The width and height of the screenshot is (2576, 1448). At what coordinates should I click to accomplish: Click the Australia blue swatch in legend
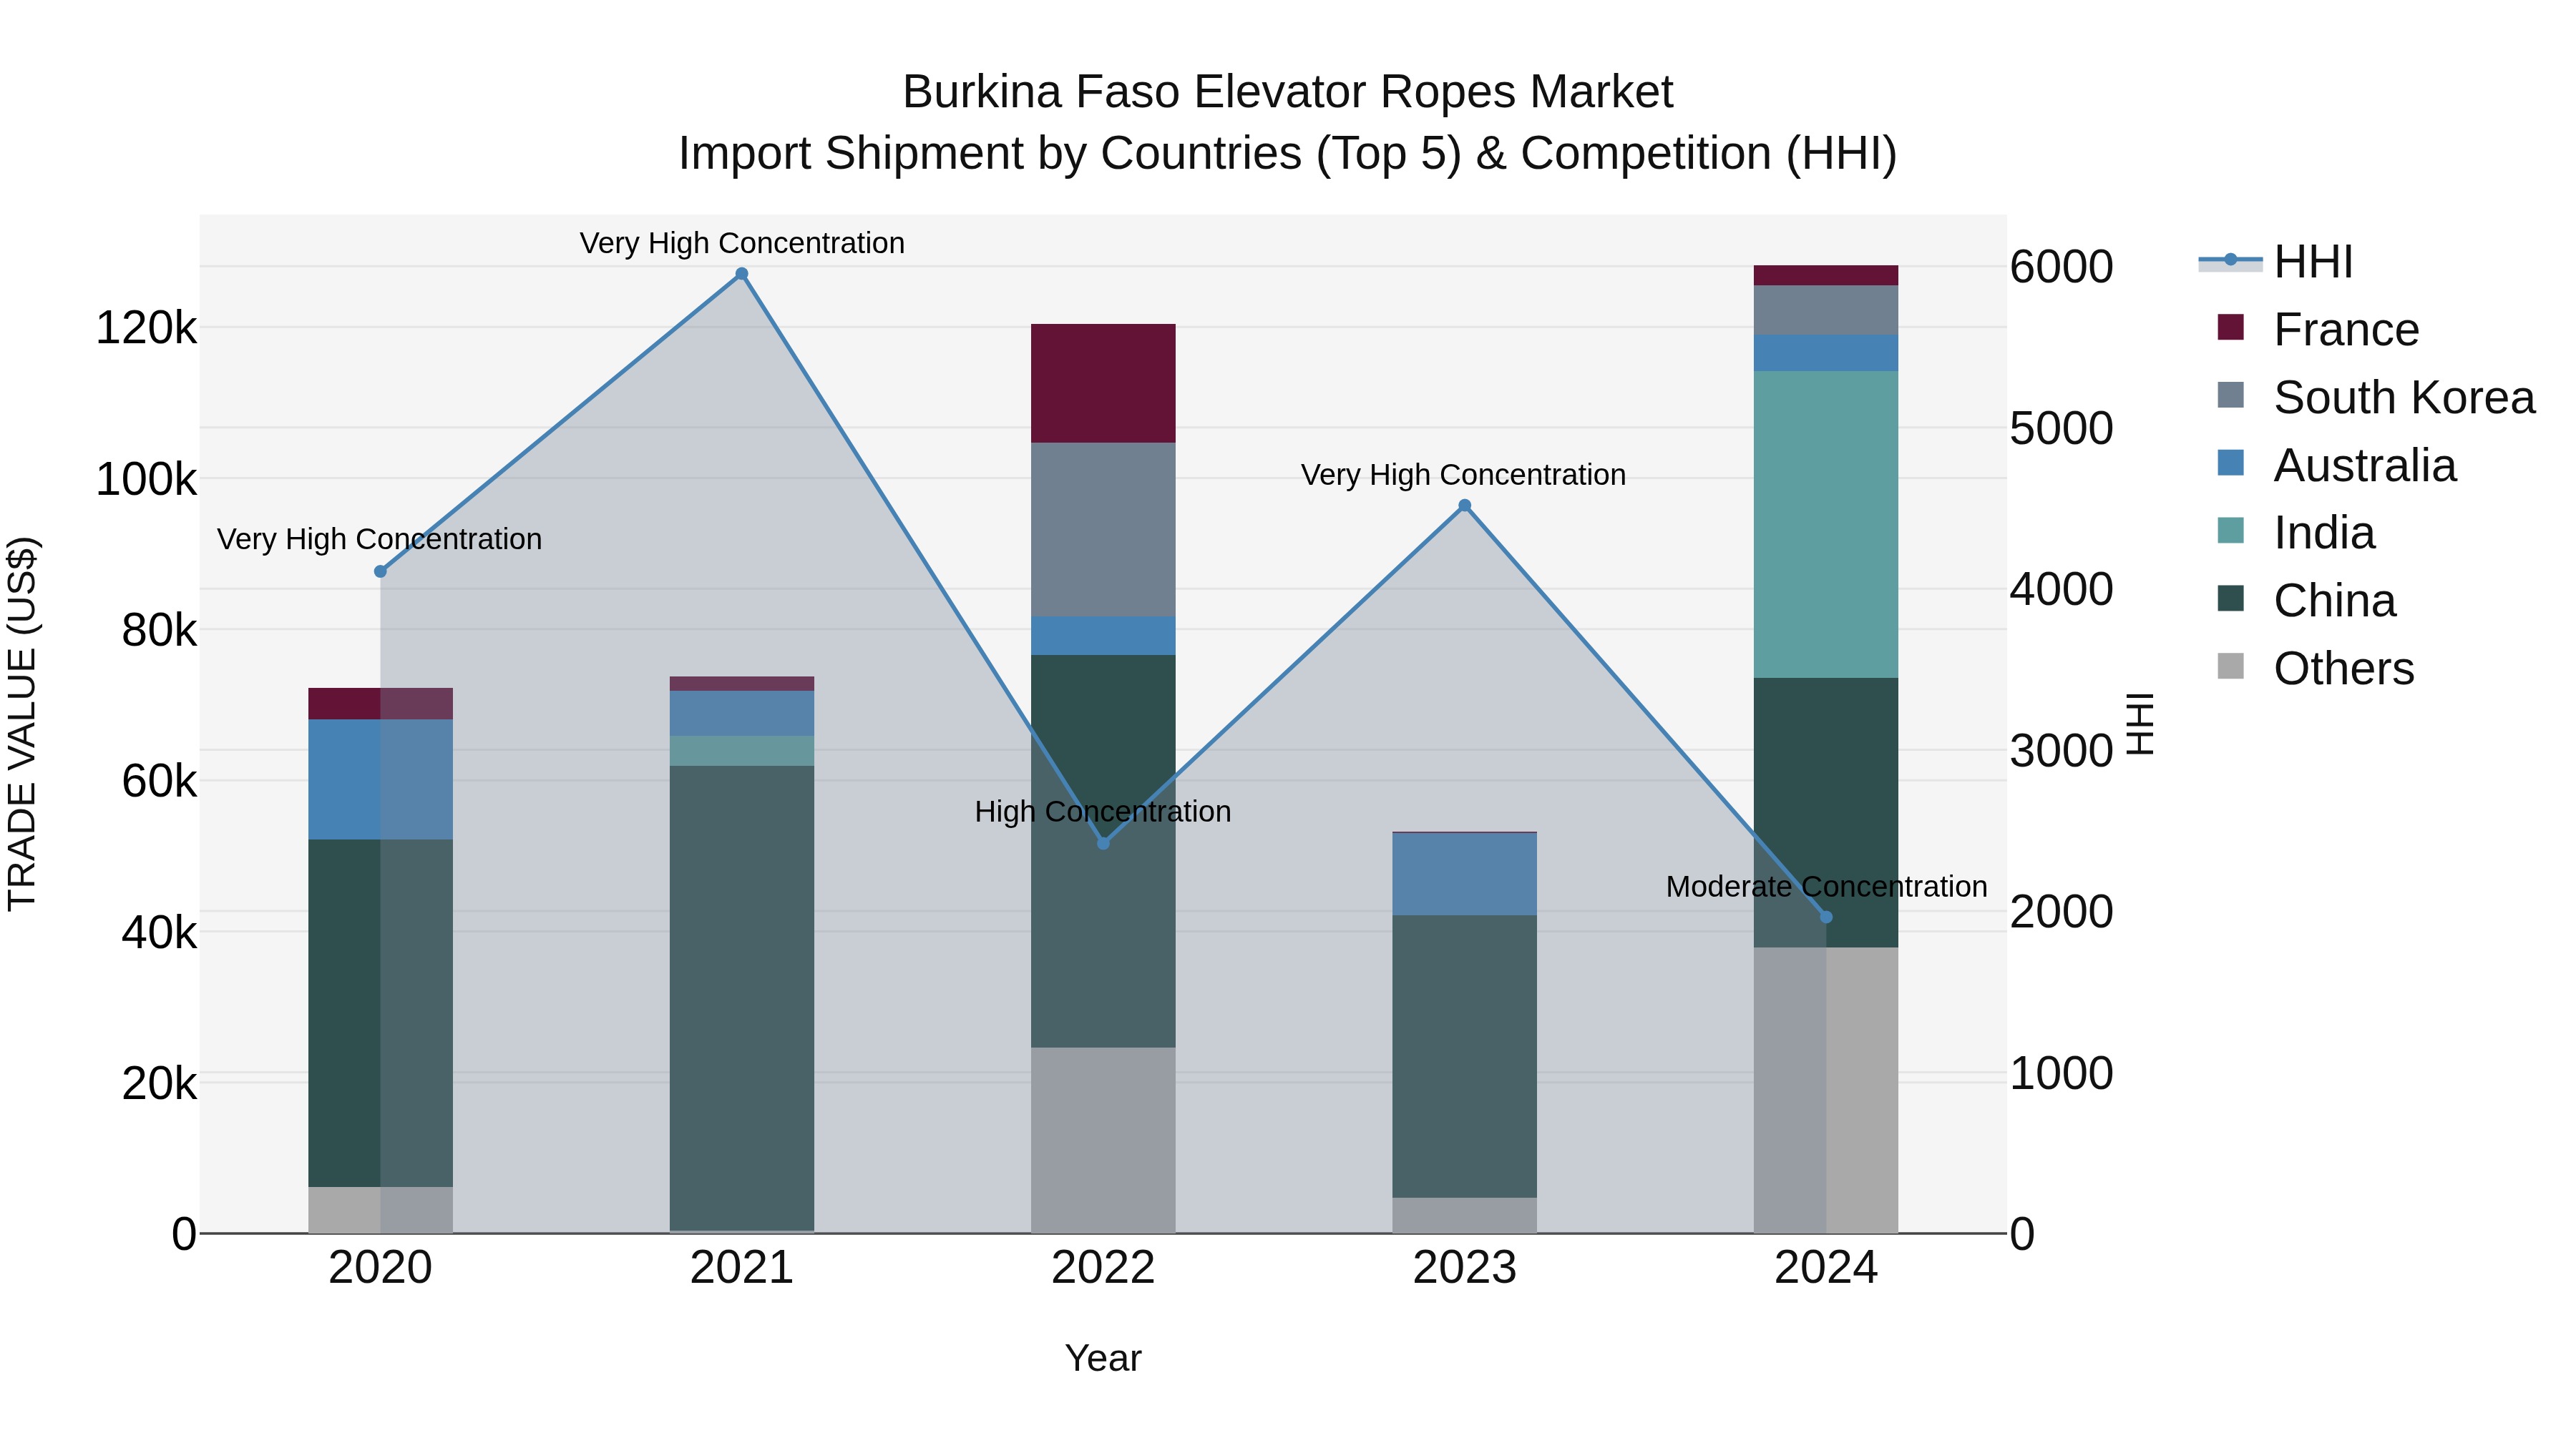click(2230, 463)
